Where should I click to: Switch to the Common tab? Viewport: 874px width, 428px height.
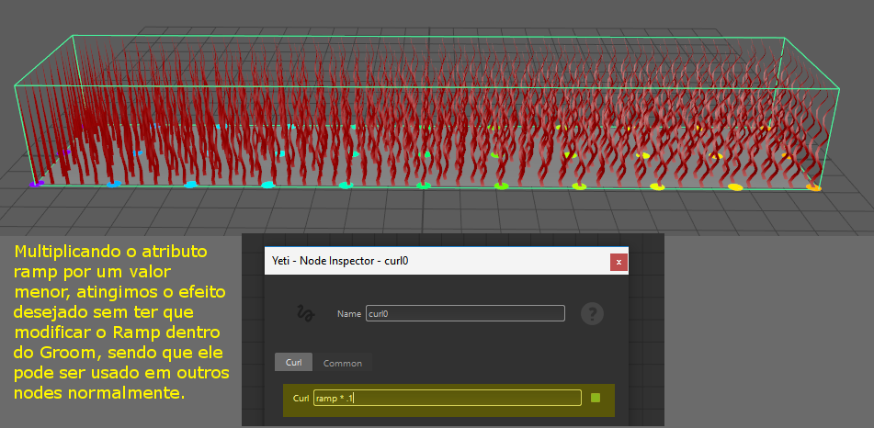tap(342, 363)
